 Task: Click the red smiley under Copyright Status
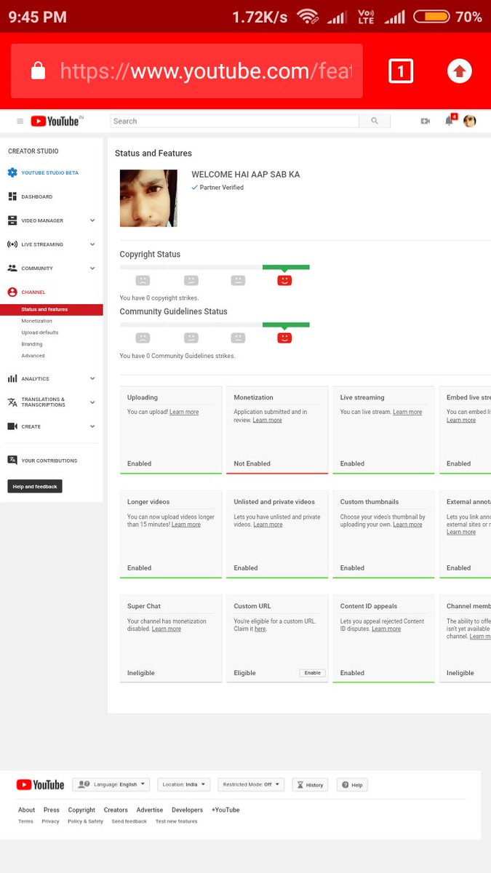click(284, 280)
